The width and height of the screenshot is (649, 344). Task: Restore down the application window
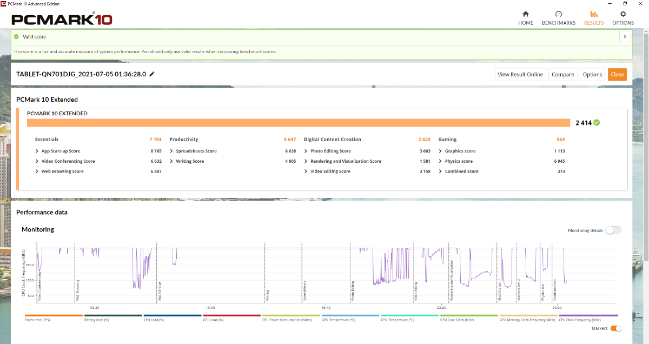click(625, 4)
